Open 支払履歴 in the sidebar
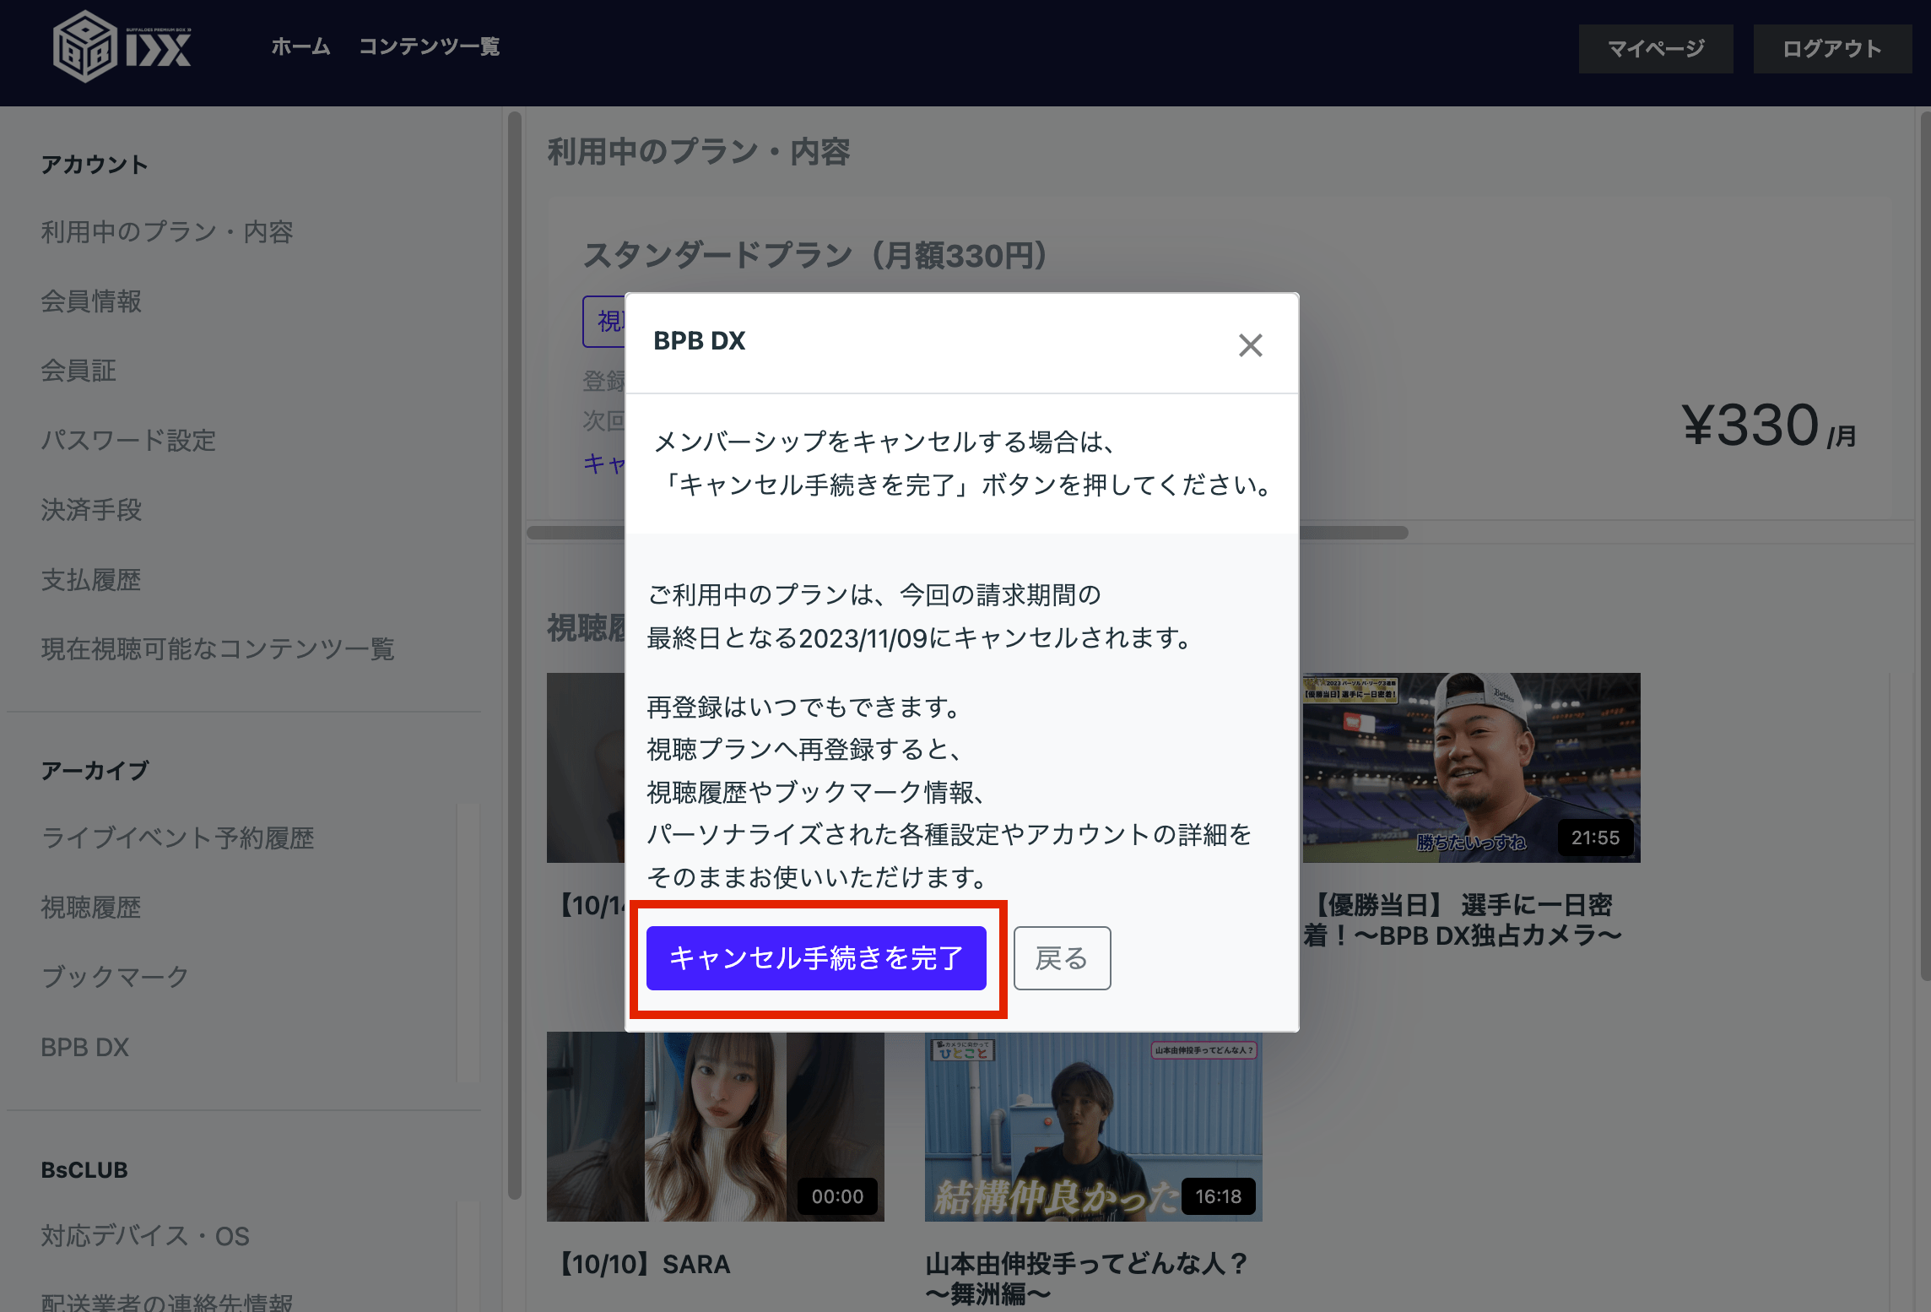The width and height of the screenshot is (1931, 1312). tap(91, 580)
